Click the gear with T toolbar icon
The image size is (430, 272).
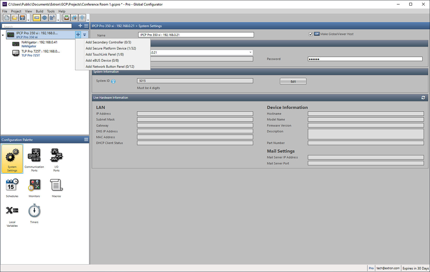pyautogui.click(x=74, y=18)
